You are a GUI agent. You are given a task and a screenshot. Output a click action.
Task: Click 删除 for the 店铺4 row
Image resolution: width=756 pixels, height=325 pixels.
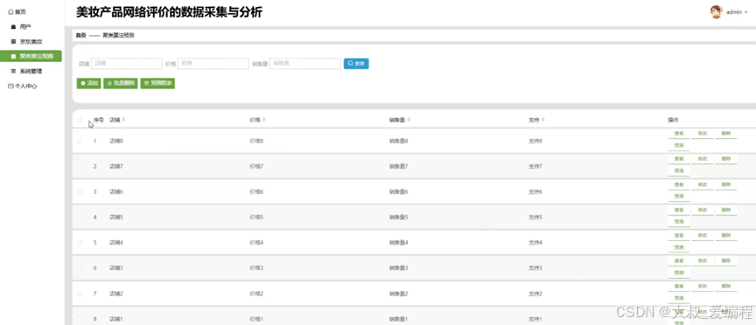click(x=726, y=235)
